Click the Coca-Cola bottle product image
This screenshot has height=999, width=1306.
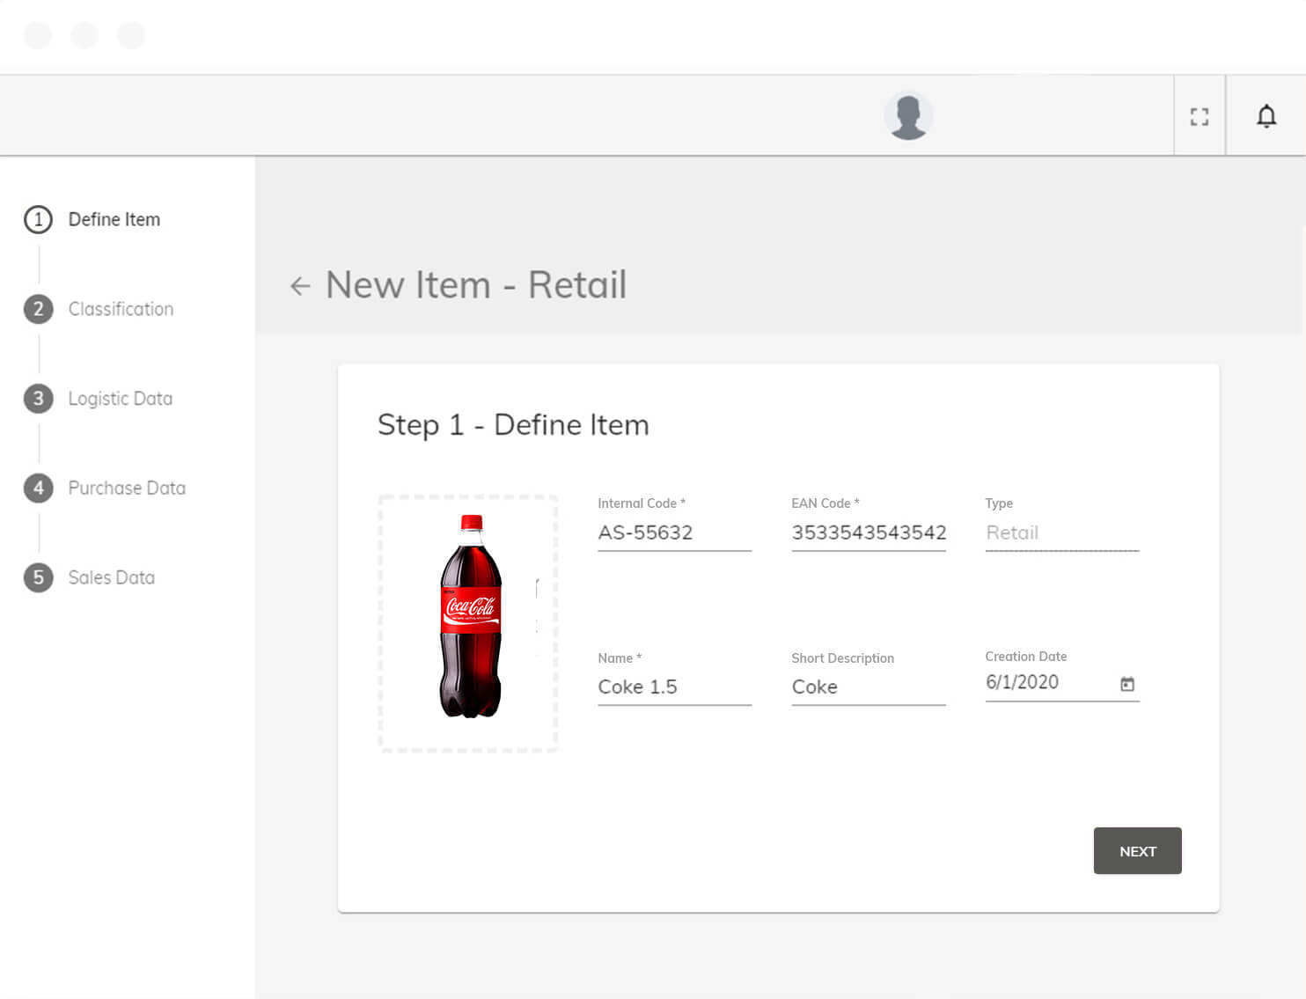pos(471,616)
